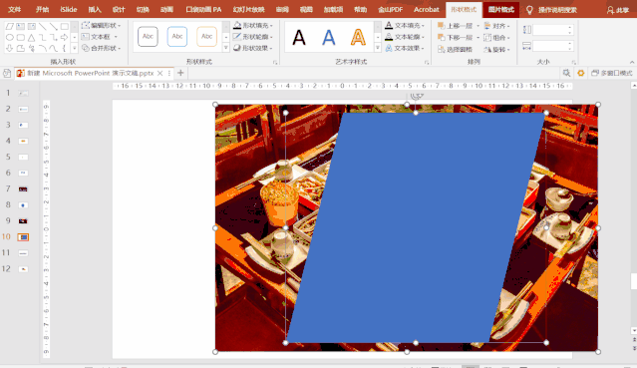
Task: Open 文本效果 text effects dropdown
Action: point(405,48)
